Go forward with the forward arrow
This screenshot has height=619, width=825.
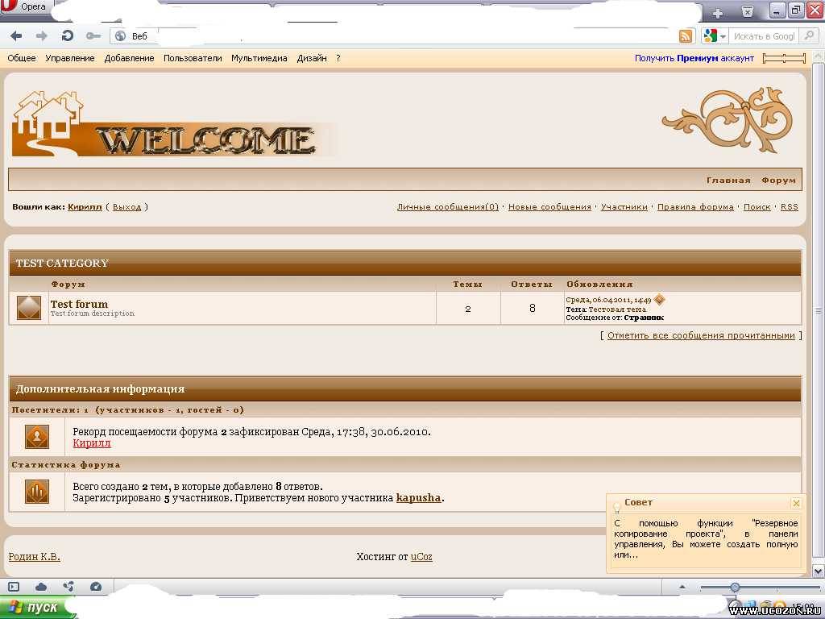coord(42,35)
